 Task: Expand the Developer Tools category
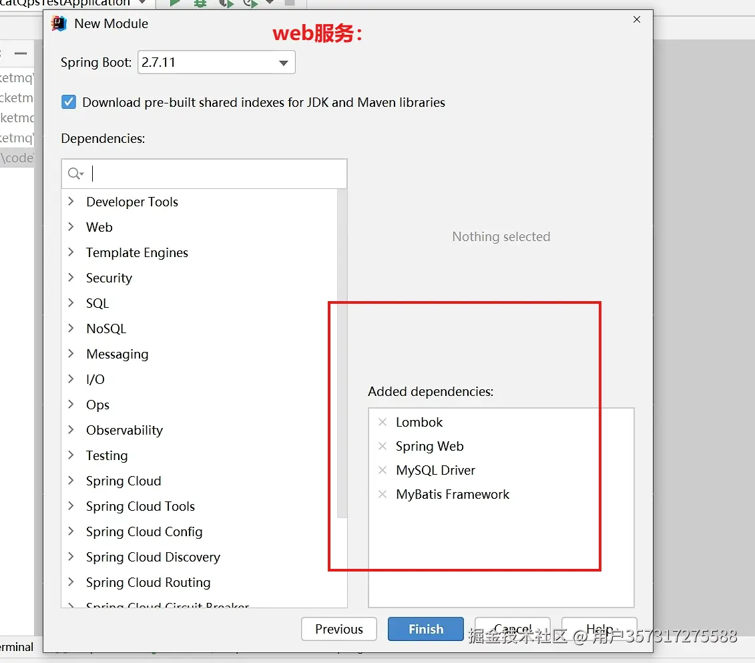71,201
